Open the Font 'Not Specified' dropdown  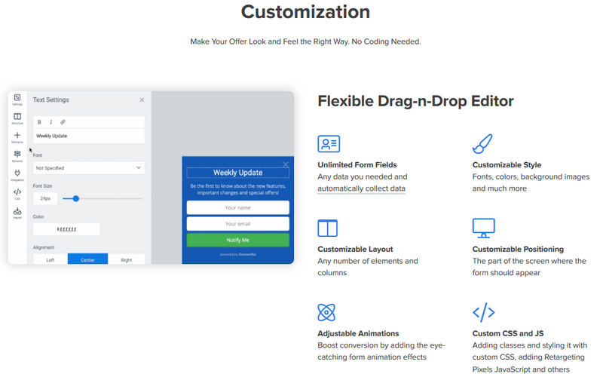89,168
